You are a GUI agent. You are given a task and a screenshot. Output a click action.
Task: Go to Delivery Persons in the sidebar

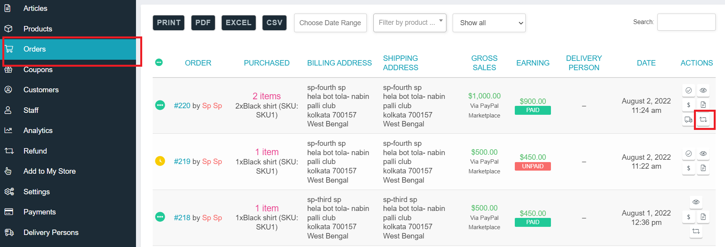coord(51,233)
